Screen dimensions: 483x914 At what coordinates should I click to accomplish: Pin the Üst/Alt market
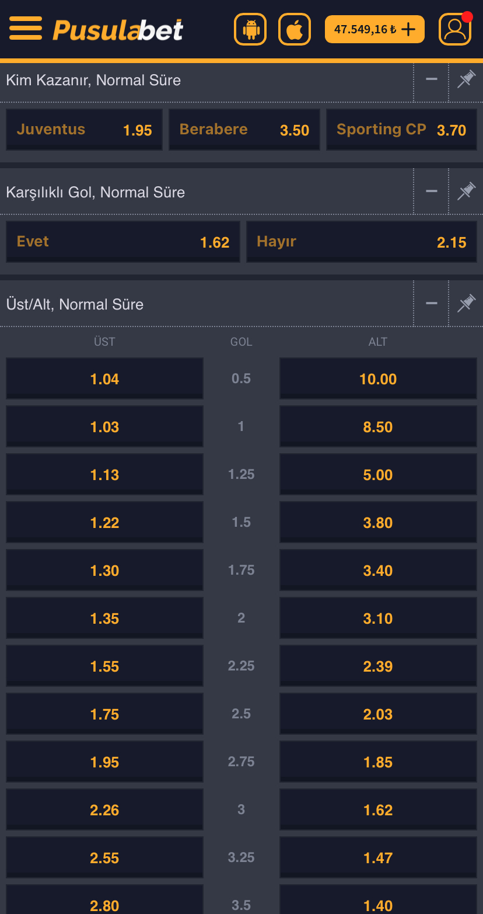pyautogui.click(x=466, y=304)
